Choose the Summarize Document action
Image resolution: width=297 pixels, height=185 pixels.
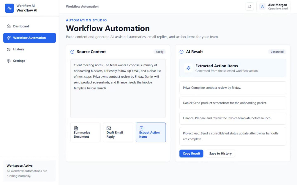tap(86, 132)
